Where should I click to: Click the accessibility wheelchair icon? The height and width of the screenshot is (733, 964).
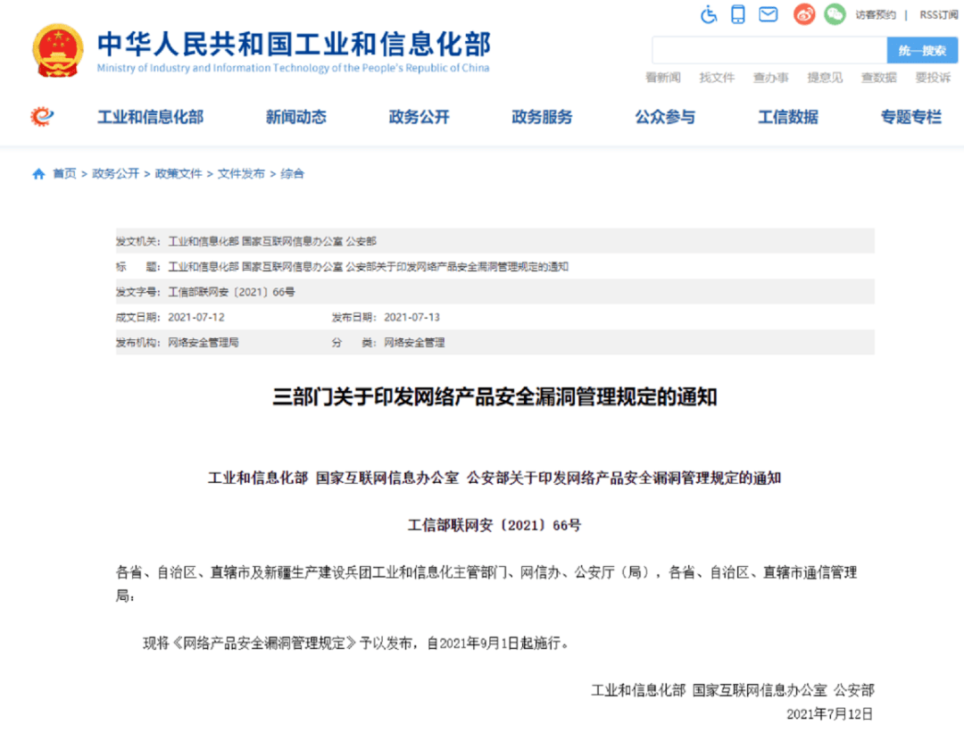coord(709,14)
